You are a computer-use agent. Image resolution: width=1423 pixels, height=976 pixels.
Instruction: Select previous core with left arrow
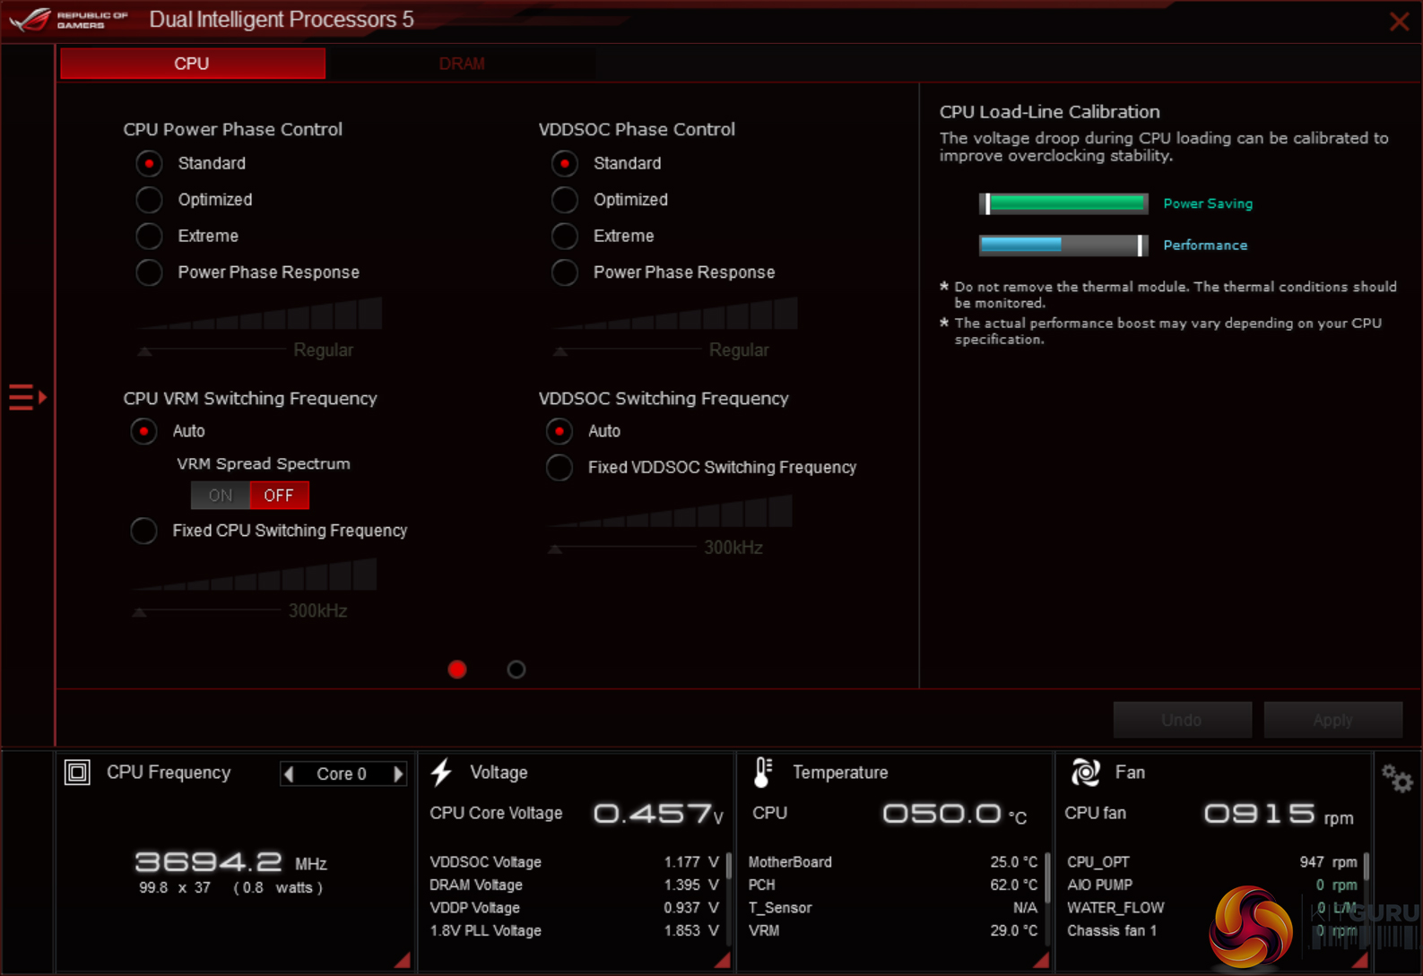[289, 773]
